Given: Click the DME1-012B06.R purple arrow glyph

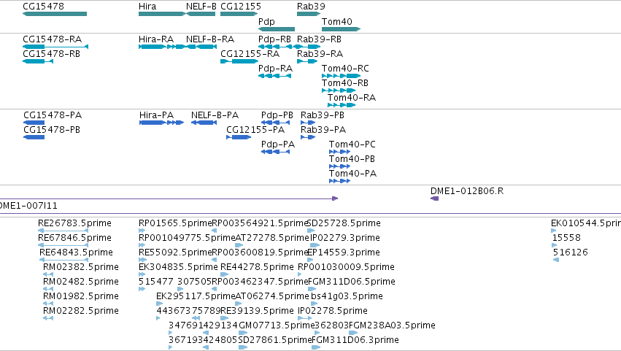Looking at the screenshot, I should click(434, 198).
